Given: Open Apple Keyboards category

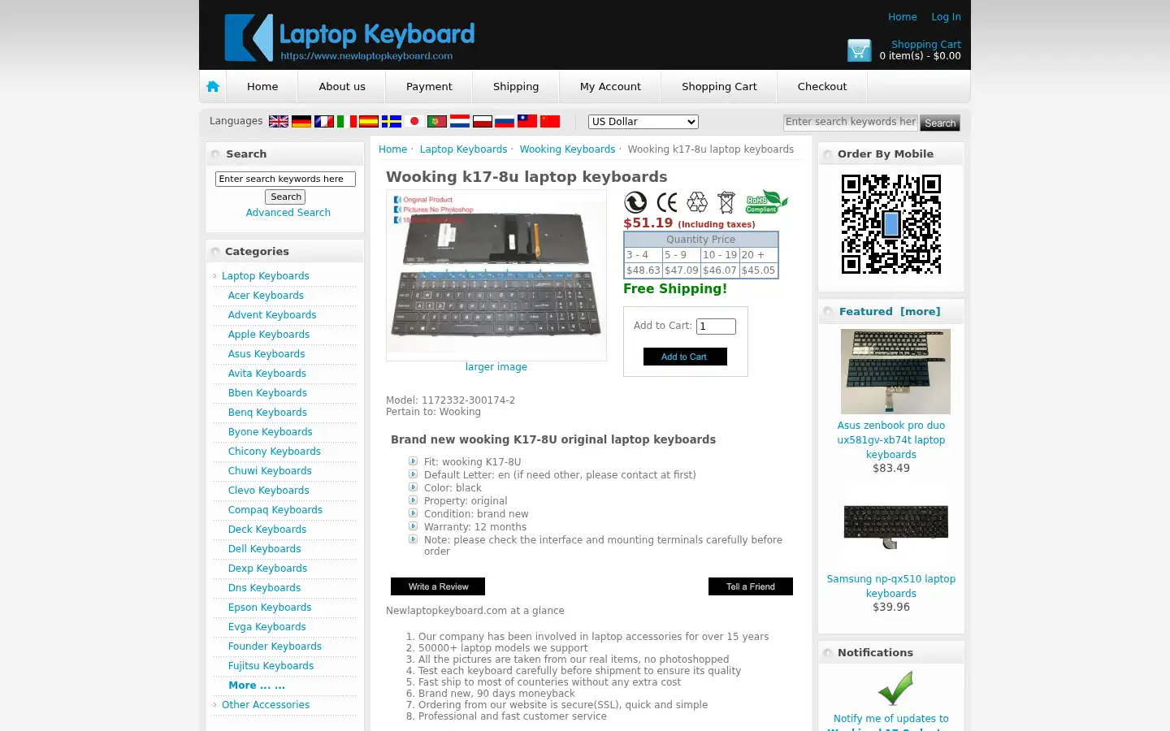Looking at the screenshot, I should tap(269, 335).
